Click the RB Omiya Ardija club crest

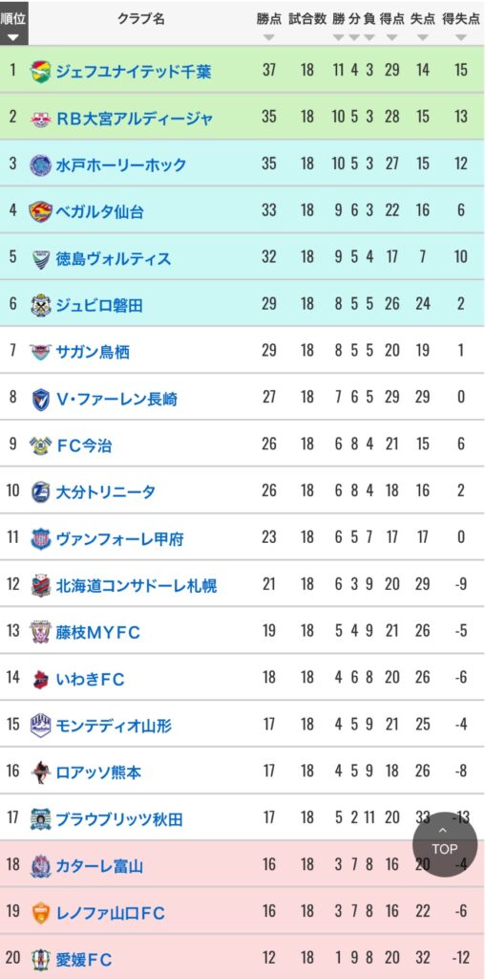coord(41,118)
